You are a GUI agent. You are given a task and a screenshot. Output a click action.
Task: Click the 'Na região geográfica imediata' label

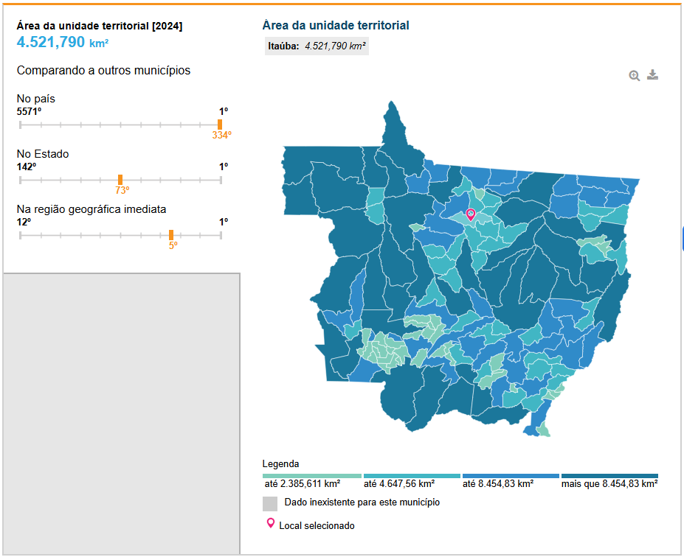click(x=91, y=209)
